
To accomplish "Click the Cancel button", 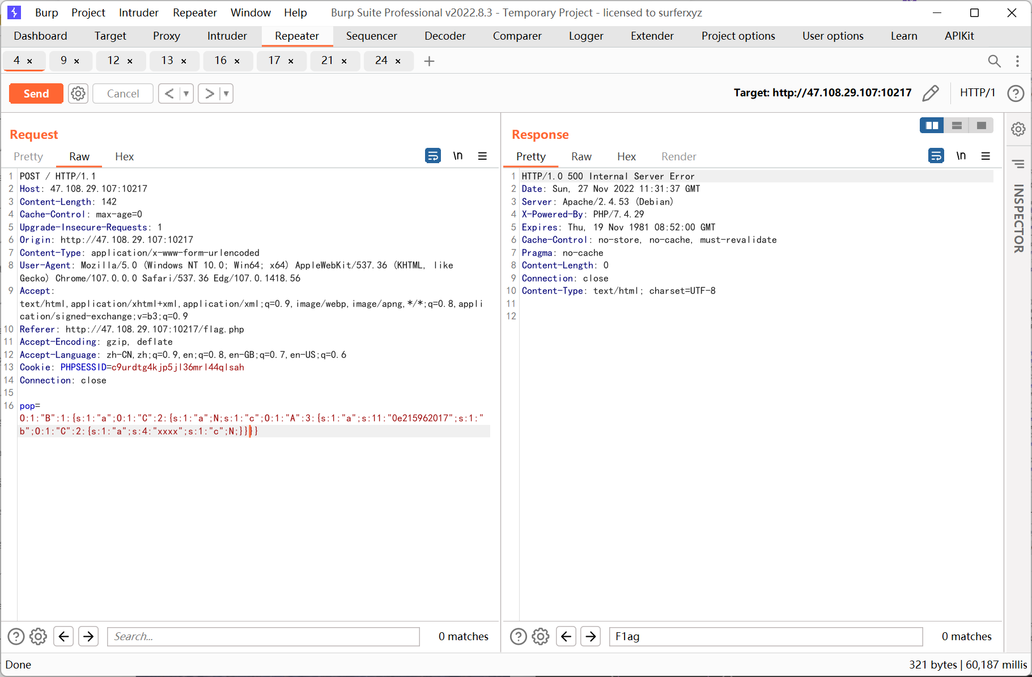I will 123,93.
